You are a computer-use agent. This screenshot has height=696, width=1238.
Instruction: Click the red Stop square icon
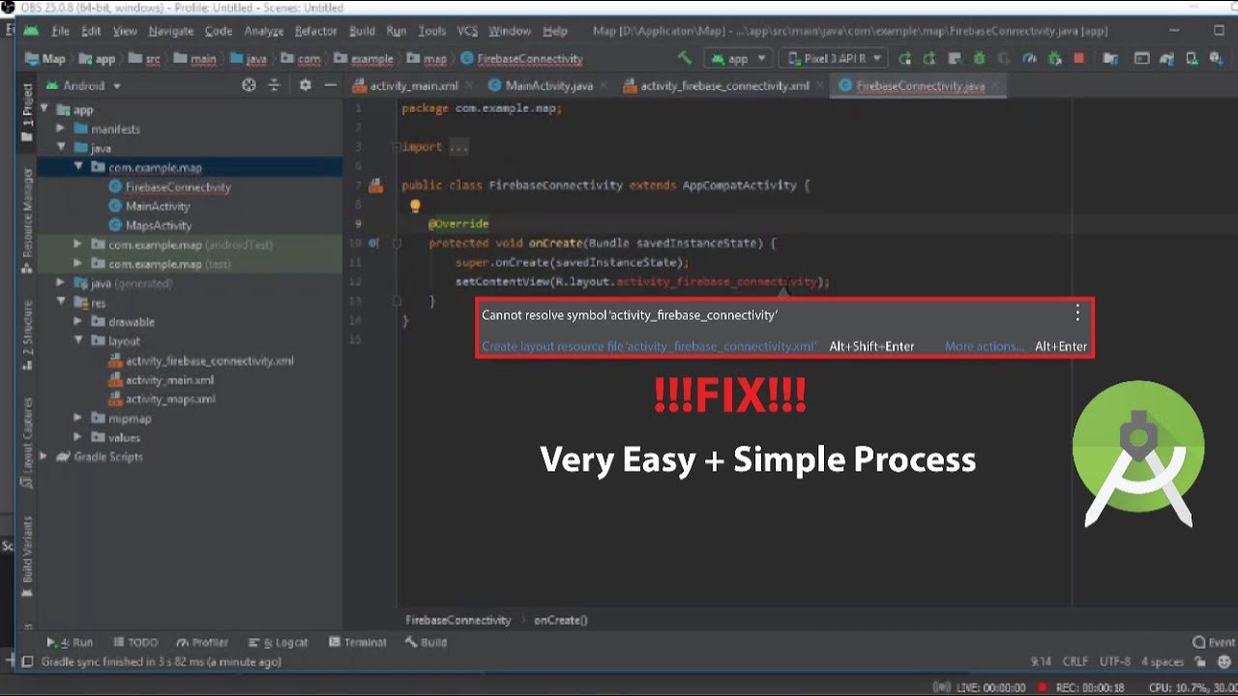tap(1078, 58)
